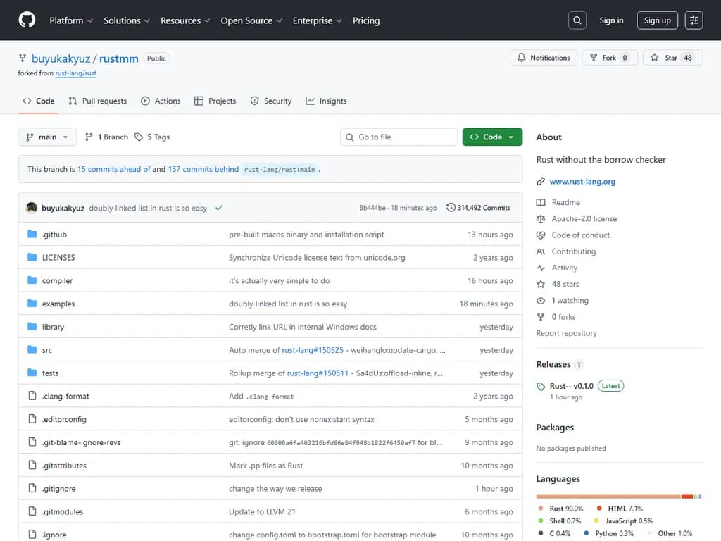721x541 pixels.
Task: Open the www.rust-lang.org link
Action: point(582,182)
